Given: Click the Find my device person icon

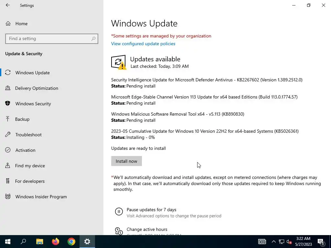Looking at the screenshot, I should pyautogui.click(x=8, y=165).
